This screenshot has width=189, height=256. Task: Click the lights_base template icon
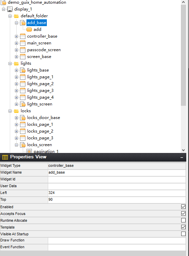[x=23, y=70]
